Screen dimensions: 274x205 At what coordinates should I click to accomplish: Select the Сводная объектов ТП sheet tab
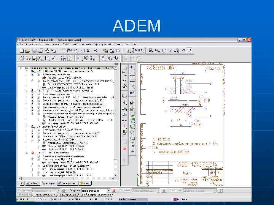(99, 195)
